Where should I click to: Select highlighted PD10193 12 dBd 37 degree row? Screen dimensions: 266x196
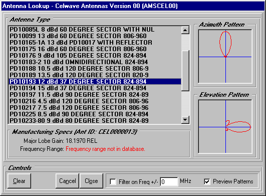coord(95,81)
